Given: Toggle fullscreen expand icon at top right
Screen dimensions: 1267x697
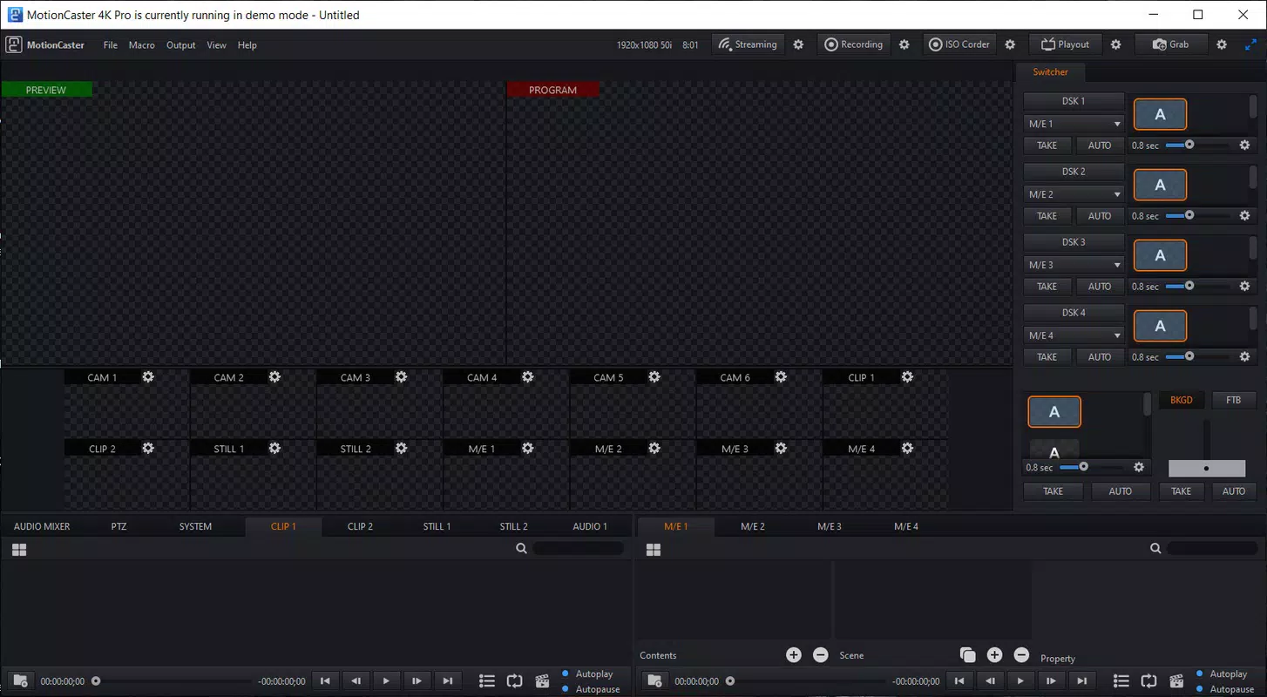Looking at the screenshot, I should coord(1250,44).
